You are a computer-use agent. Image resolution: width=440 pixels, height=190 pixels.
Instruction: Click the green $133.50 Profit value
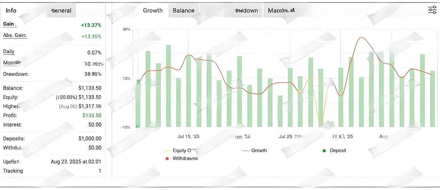tap(92, 115)
